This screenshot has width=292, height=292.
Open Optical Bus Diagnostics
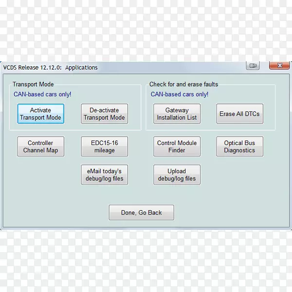tap(239, 146)
